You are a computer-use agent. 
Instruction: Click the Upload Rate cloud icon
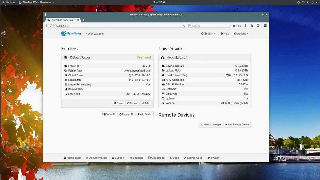(x=163, y=71)
